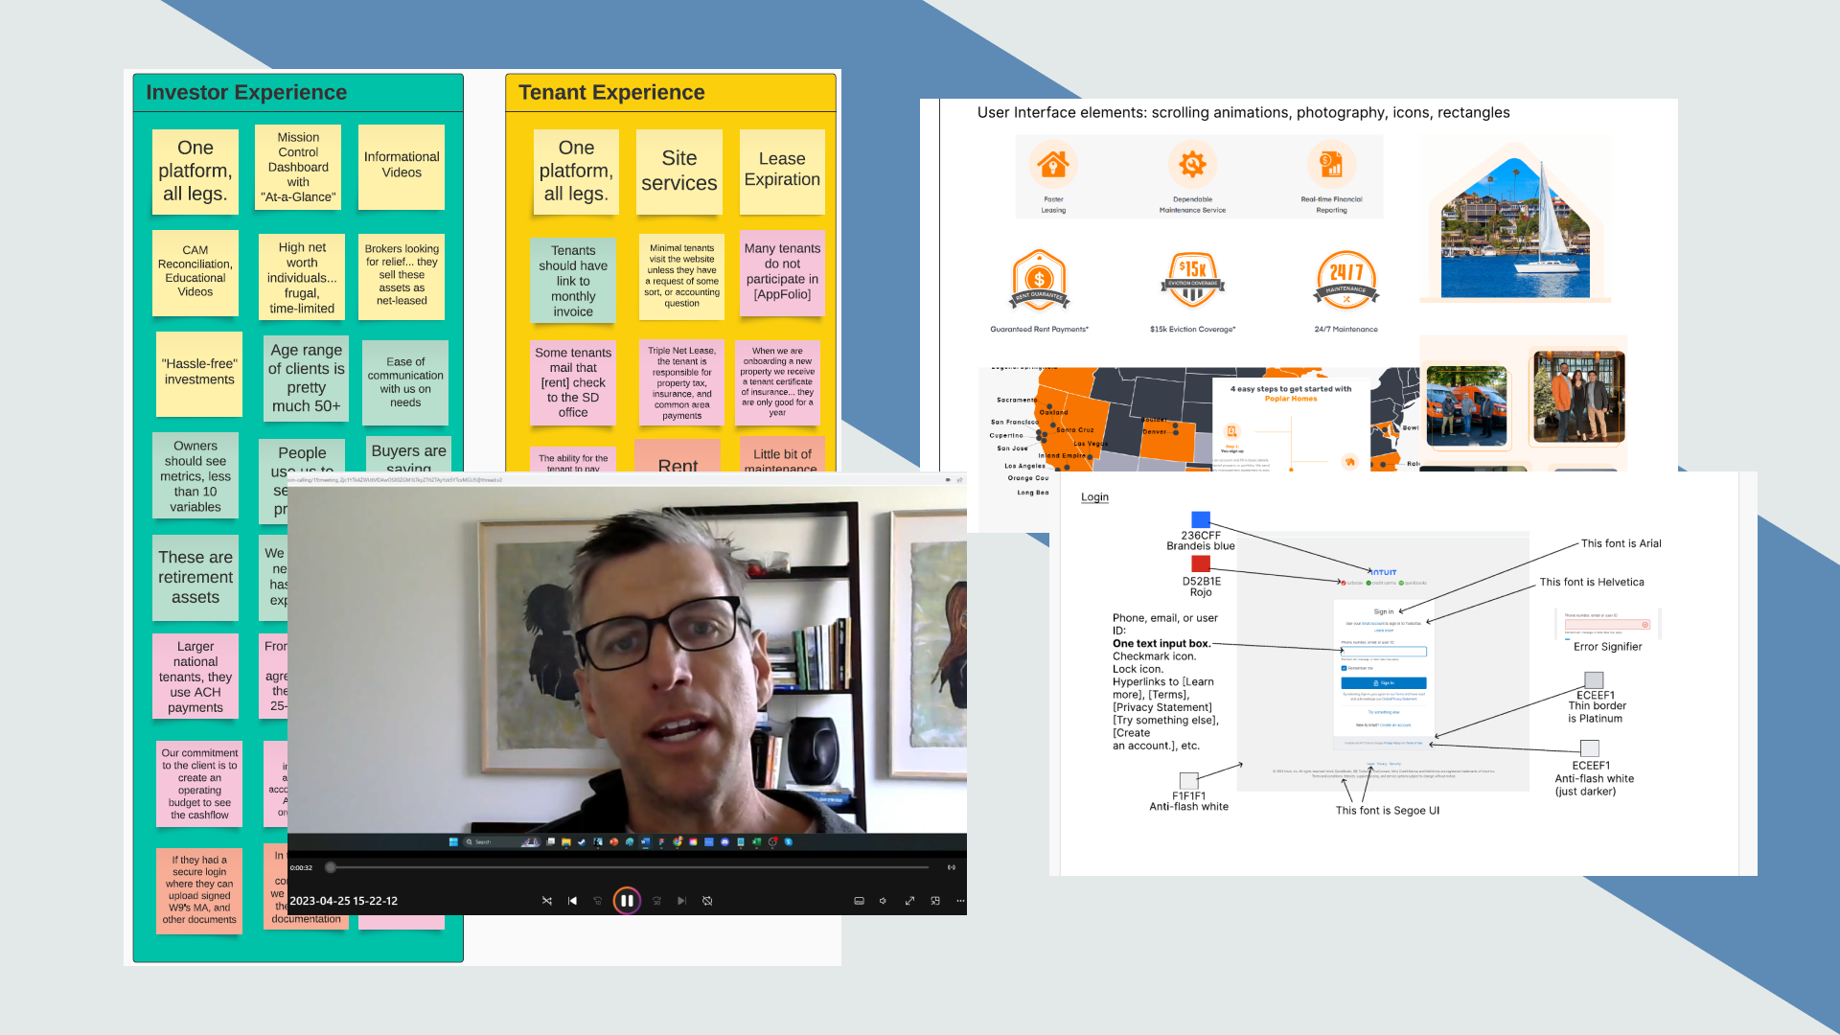The width and height of the screenshot is (1840, 1035).
Task: Click the ECEEF1 Platinum thin border swatch
Action: [1594, 680]
